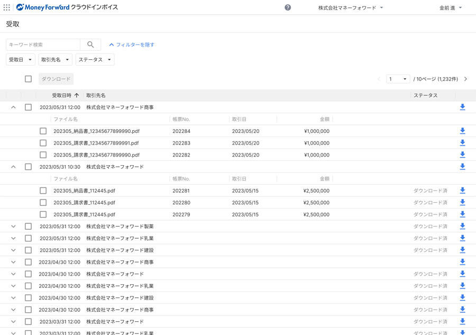Tick checkbox for 株式会社マネーフォワード製薬 row
476x335 pixels.
pos(28,227)
